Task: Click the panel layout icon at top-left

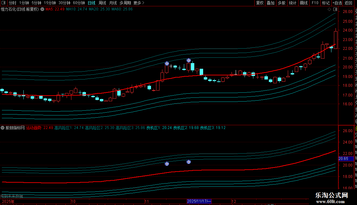Action: tap(3, 3)
